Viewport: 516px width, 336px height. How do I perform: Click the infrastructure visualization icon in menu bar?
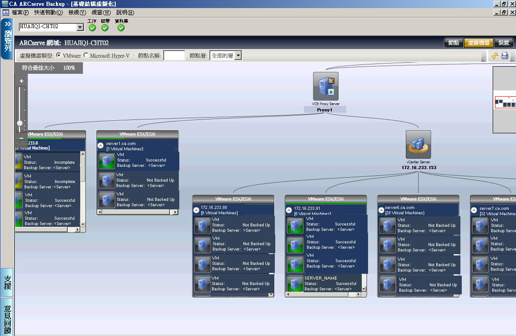pyautogui.click(x=5, y=13)
